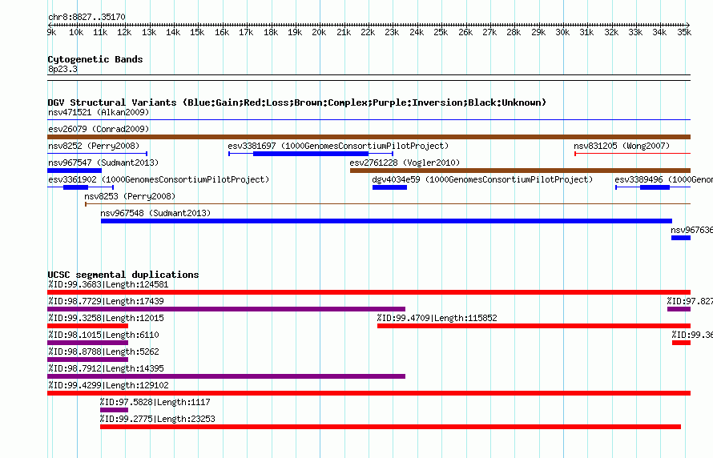
Task: Select the 20k mark on the ruler
Action: point(319,32)
